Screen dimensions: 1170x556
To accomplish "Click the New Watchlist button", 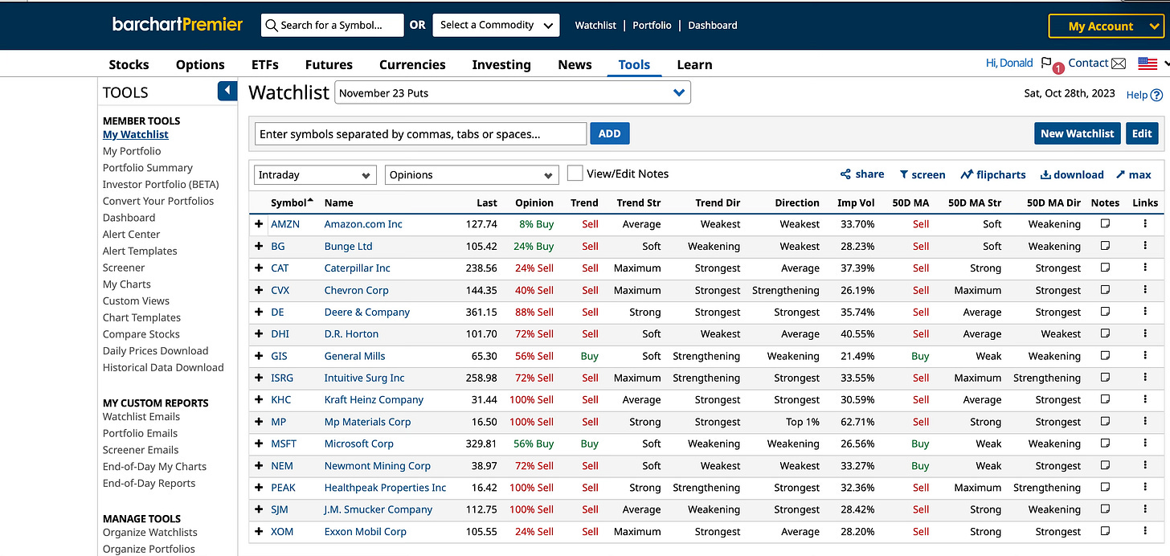I will (x=1077, y=133).
